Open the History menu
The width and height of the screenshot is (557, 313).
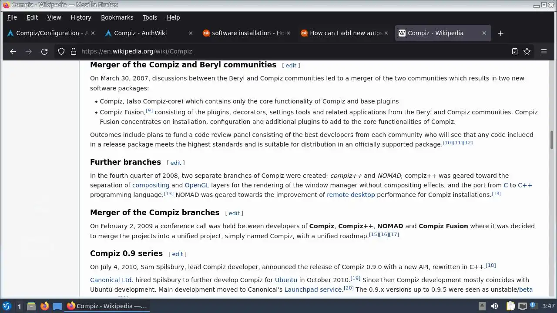81,17
